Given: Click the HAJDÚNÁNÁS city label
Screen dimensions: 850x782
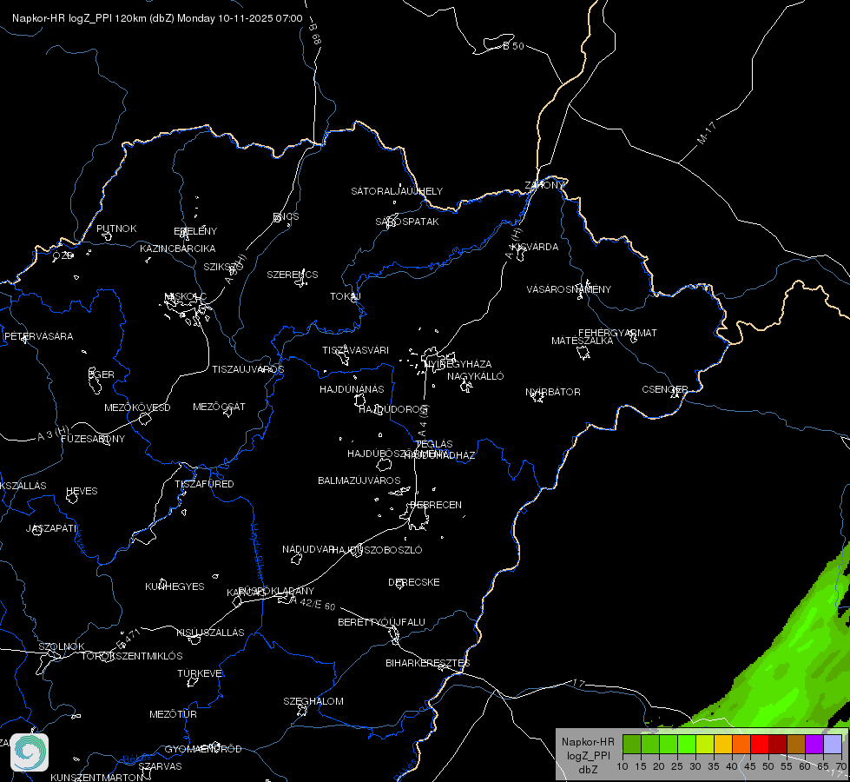Looking at the screenshot, I should pyautogui.click(x=352, y=389).
